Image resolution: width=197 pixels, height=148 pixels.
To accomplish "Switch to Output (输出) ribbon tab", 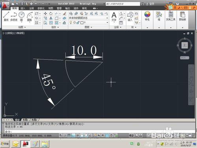I will point(68,8).
